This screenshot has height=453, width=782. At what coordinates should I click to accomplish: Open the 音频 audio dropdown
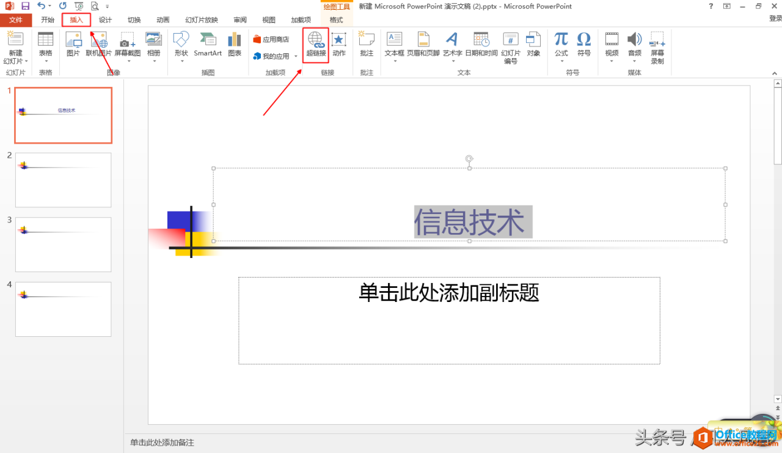click(635, 61)
